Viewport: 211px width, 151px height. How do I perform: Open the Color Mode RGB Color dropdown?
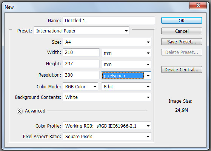point(80,87)
